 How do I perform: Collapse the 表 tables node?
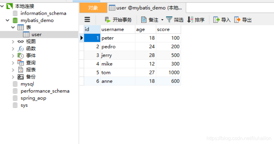(x=13, y=27)
